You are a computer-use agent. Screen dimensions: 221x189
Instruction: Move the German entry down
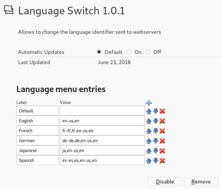coord(156,141)
